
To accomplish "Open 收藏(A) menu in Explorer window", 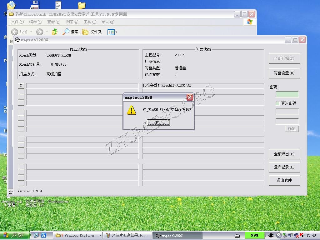I will (x=72, y=22).
